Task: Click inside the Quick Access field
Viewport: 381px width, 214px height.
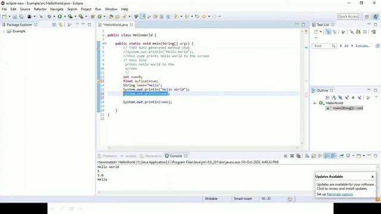Action: point(348,17)
